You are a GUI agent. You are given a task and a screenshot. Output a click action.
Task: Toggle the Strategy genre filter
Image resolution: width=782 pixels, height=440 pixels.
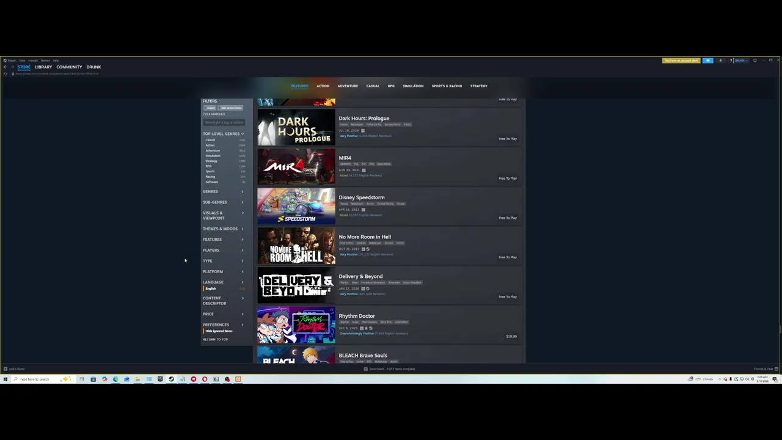coord(224,161)
